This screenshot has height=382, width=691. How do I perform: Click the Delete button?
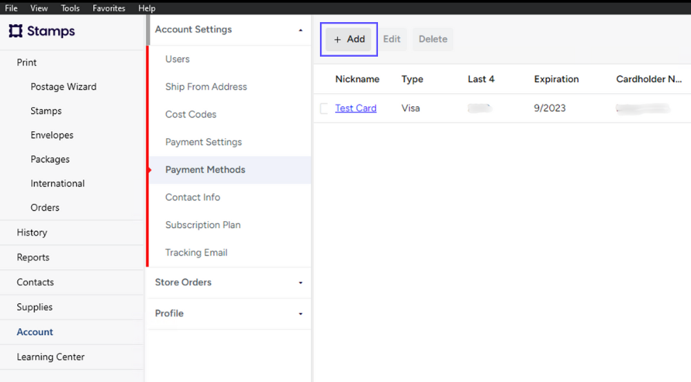(x=433, y=39)
